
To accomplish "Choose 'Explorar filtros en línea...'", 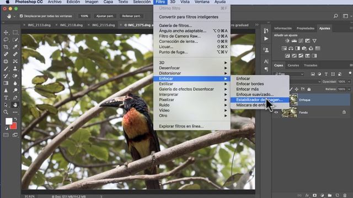I will [191, 126].
